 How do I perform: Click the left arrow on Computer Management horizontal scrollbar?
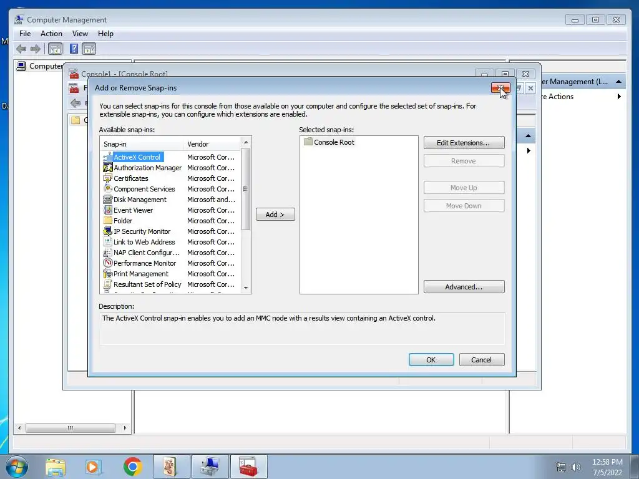tap(19, 428)
